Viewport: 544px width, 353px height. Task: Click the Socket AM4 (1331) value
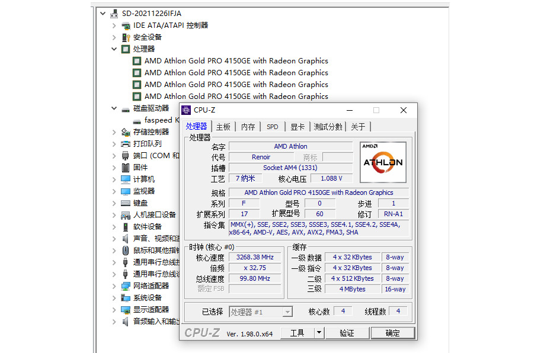tap(291, 168)
